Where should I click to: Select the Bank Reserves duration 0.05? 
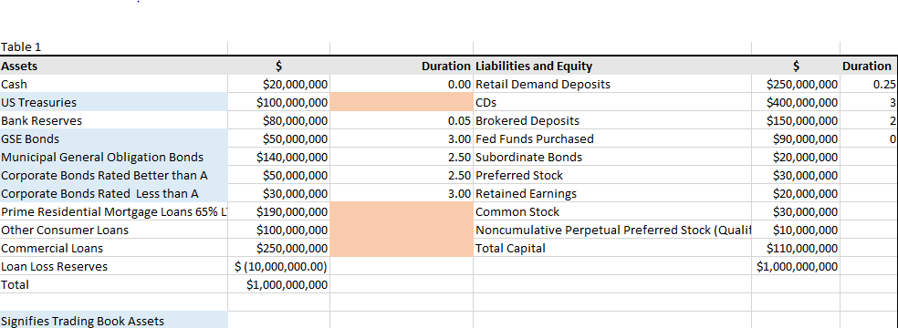pyautogui.click(x=402, y=120)
